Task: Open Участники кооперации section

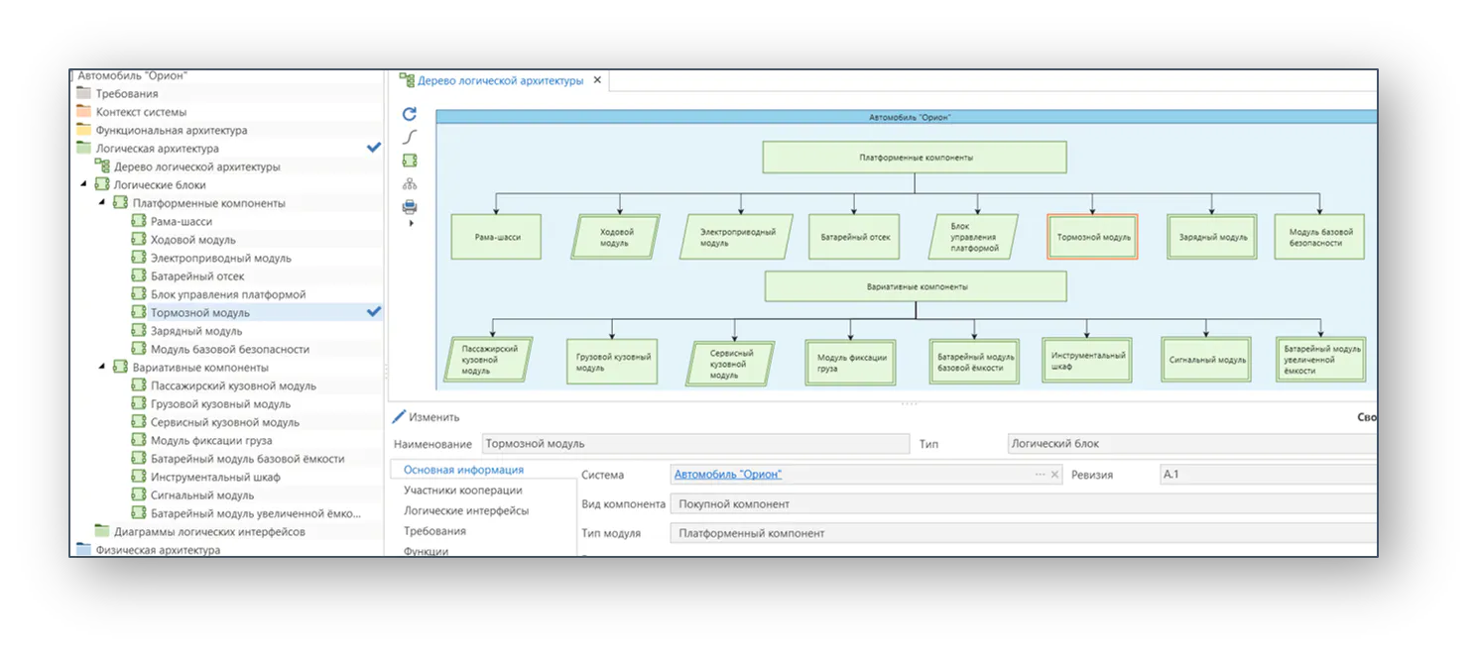Action: 462,491
